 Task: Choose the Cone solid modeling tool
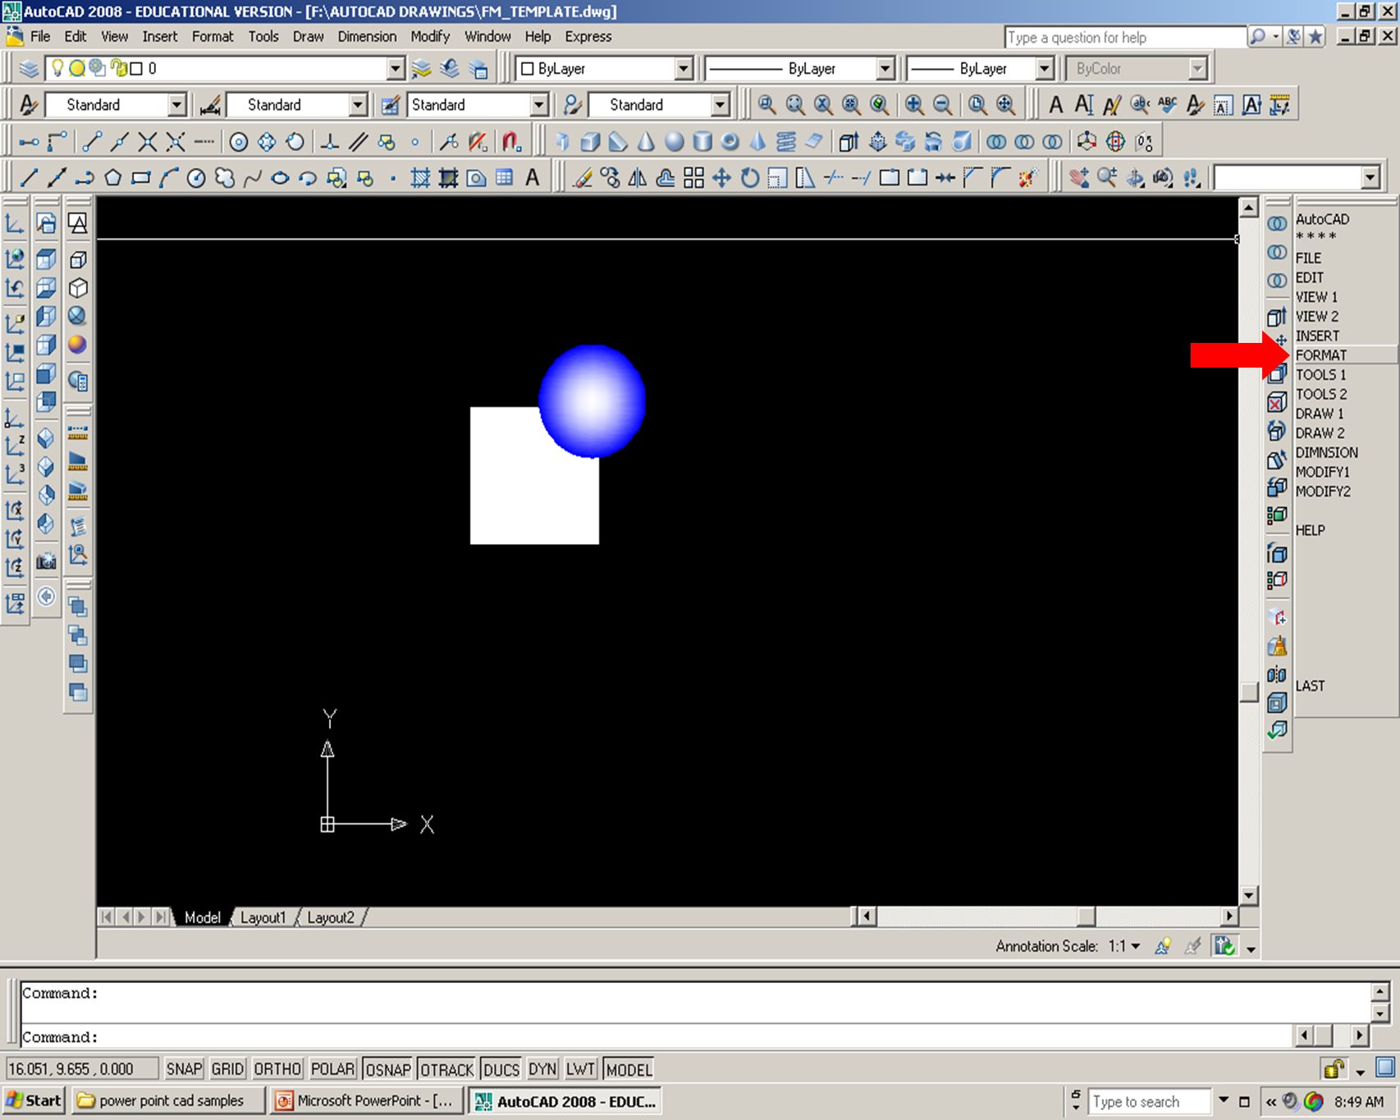pos(646,141)
